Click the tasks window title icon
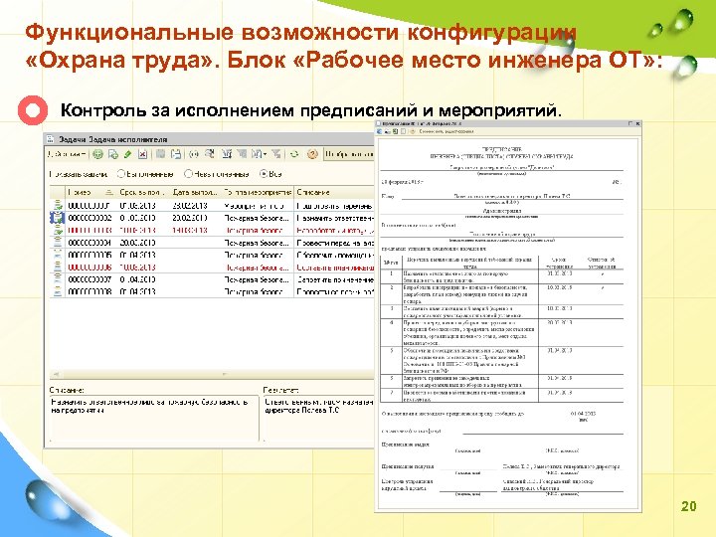The height and width of the screenshot is (537, 716). coord(51,139)
